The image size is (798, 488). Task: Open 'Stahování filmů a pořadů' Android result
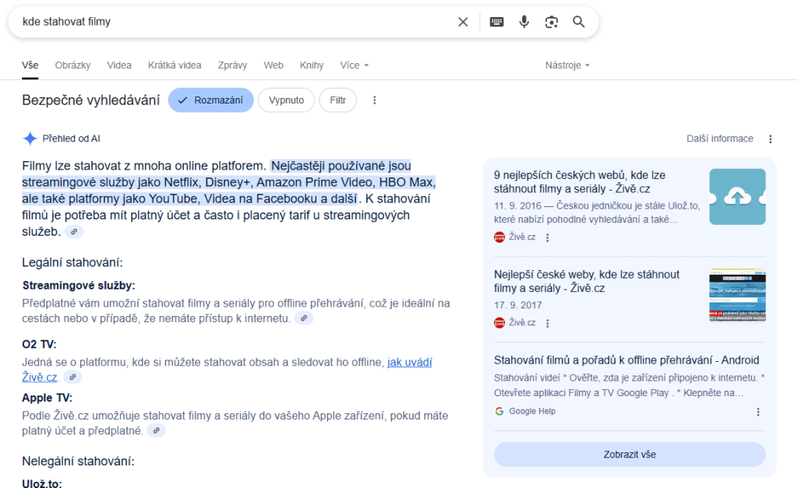pyautogui.click(x=627, y=360)
